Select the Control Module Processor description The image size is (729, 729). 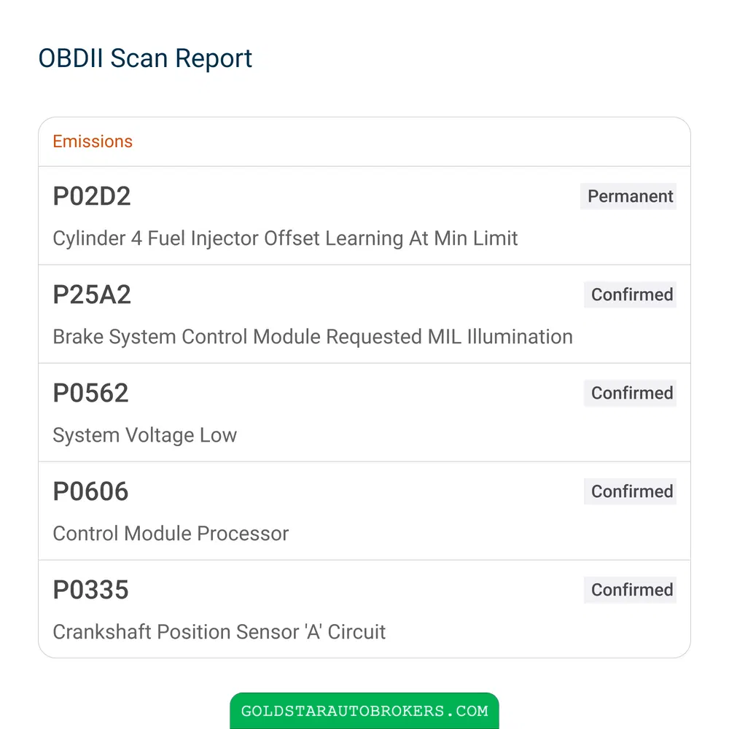171,534
